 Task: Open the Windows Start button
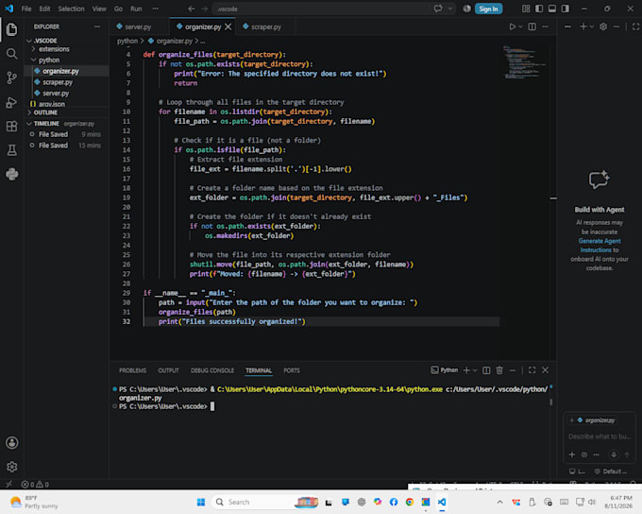200,502
